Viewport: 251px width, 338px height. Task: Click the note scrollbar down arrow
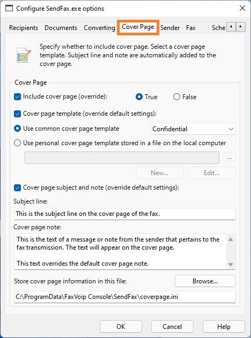point(231,264)
